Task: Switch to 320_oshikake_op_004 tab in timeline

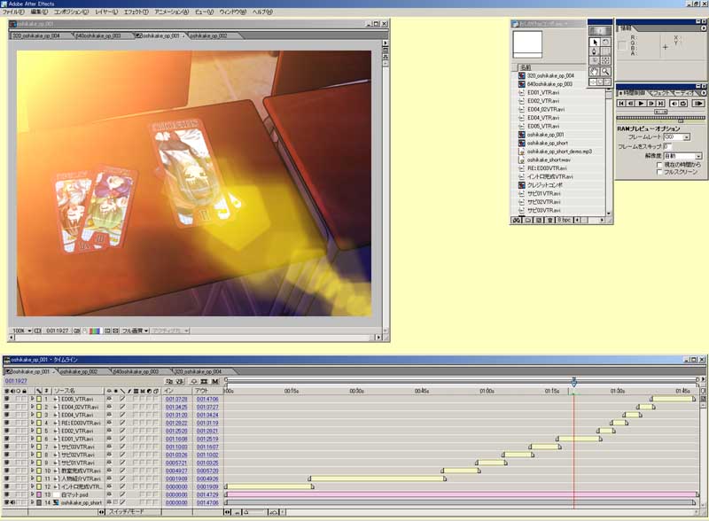Action: pos(198,372)
